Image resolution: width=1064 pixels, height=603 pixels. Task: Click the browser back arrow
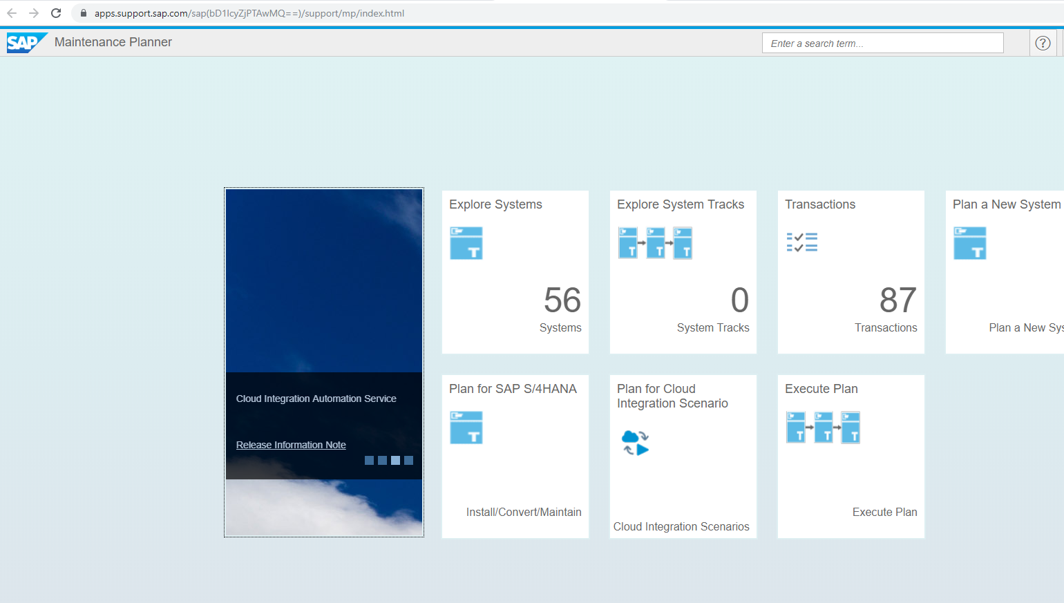pyautogui.click(x=12, y=13)
